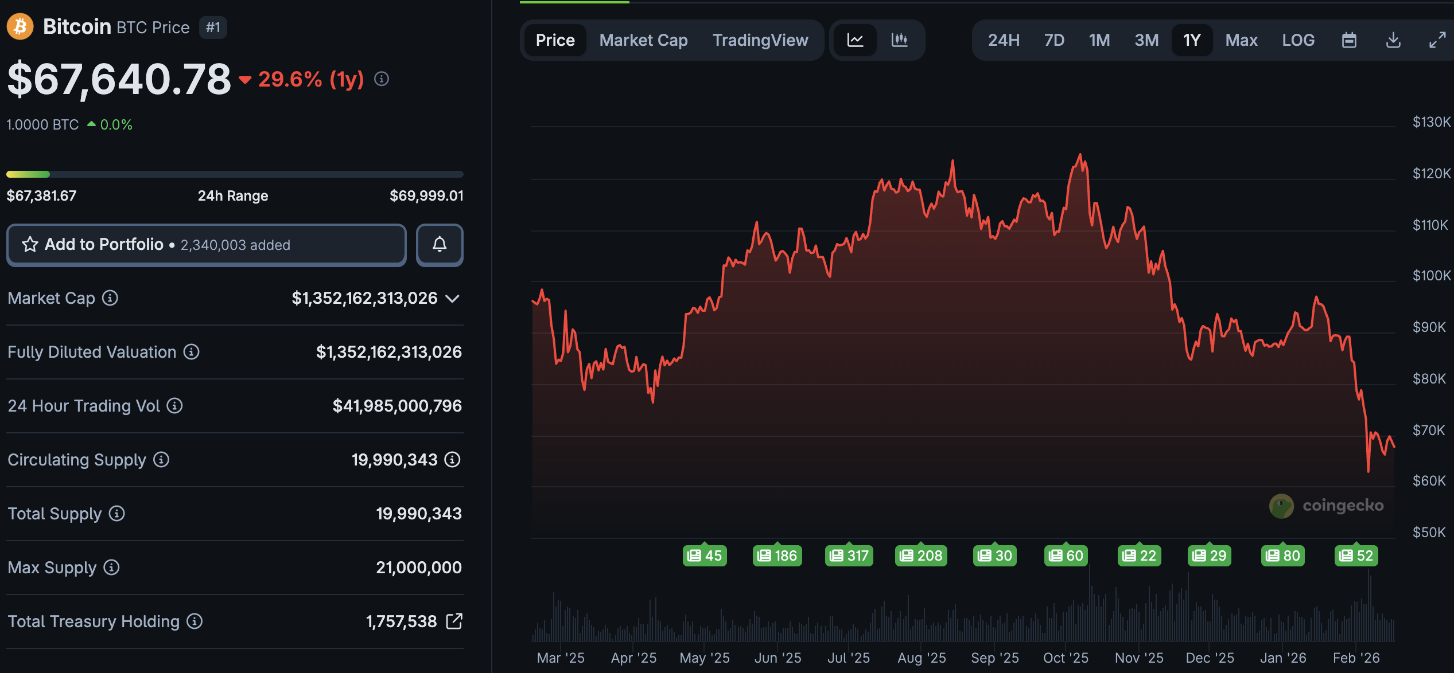Click the $130K axis label
The height and width of the screenshot is (673, 1454).
coord(1431,122)
